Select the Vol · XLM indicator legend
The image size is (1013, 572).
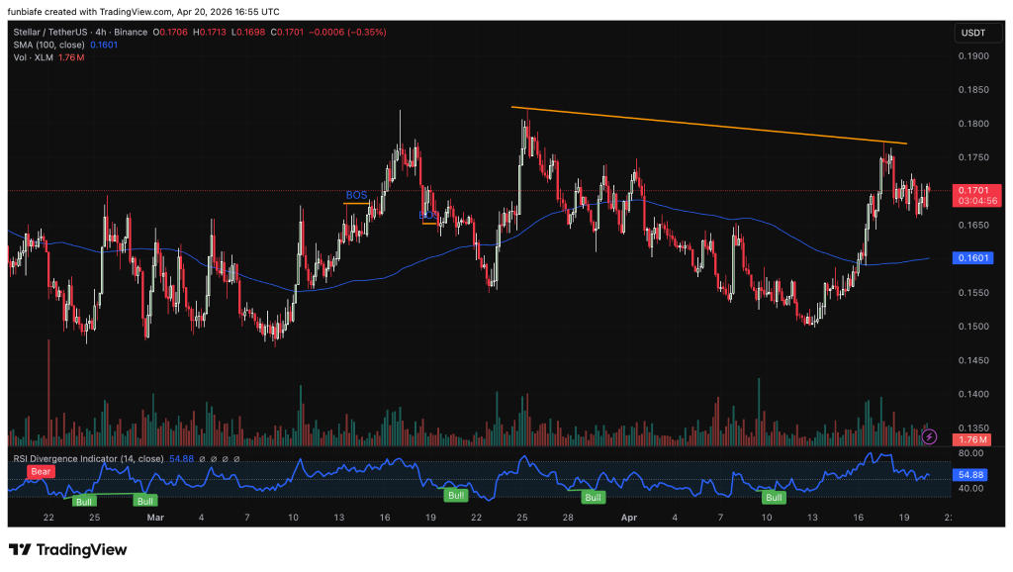click(x=33, y=58)
